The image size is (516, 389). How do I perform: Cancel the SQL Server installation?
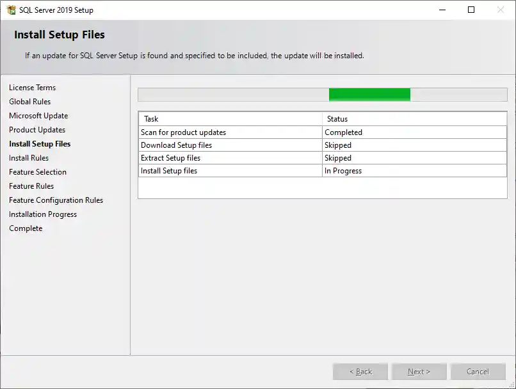click(x=478, y=371)
